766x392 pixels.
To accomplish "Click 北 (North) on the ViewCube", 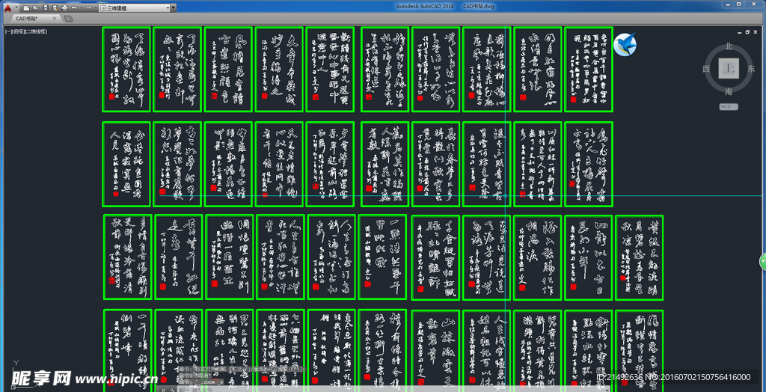I will point(729,47).
